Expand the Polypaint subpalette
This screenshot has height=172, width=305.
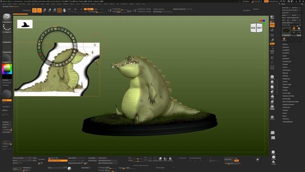[x=285, y=87]
